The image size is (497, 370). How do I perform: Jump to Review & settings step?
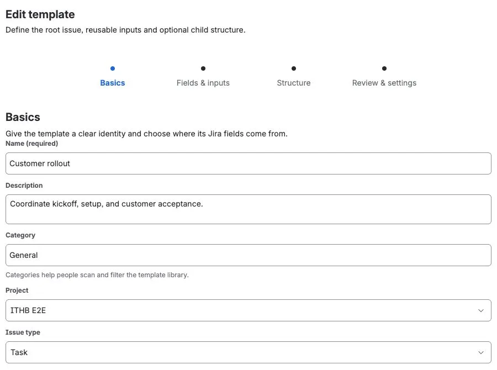tap(384, 83)
